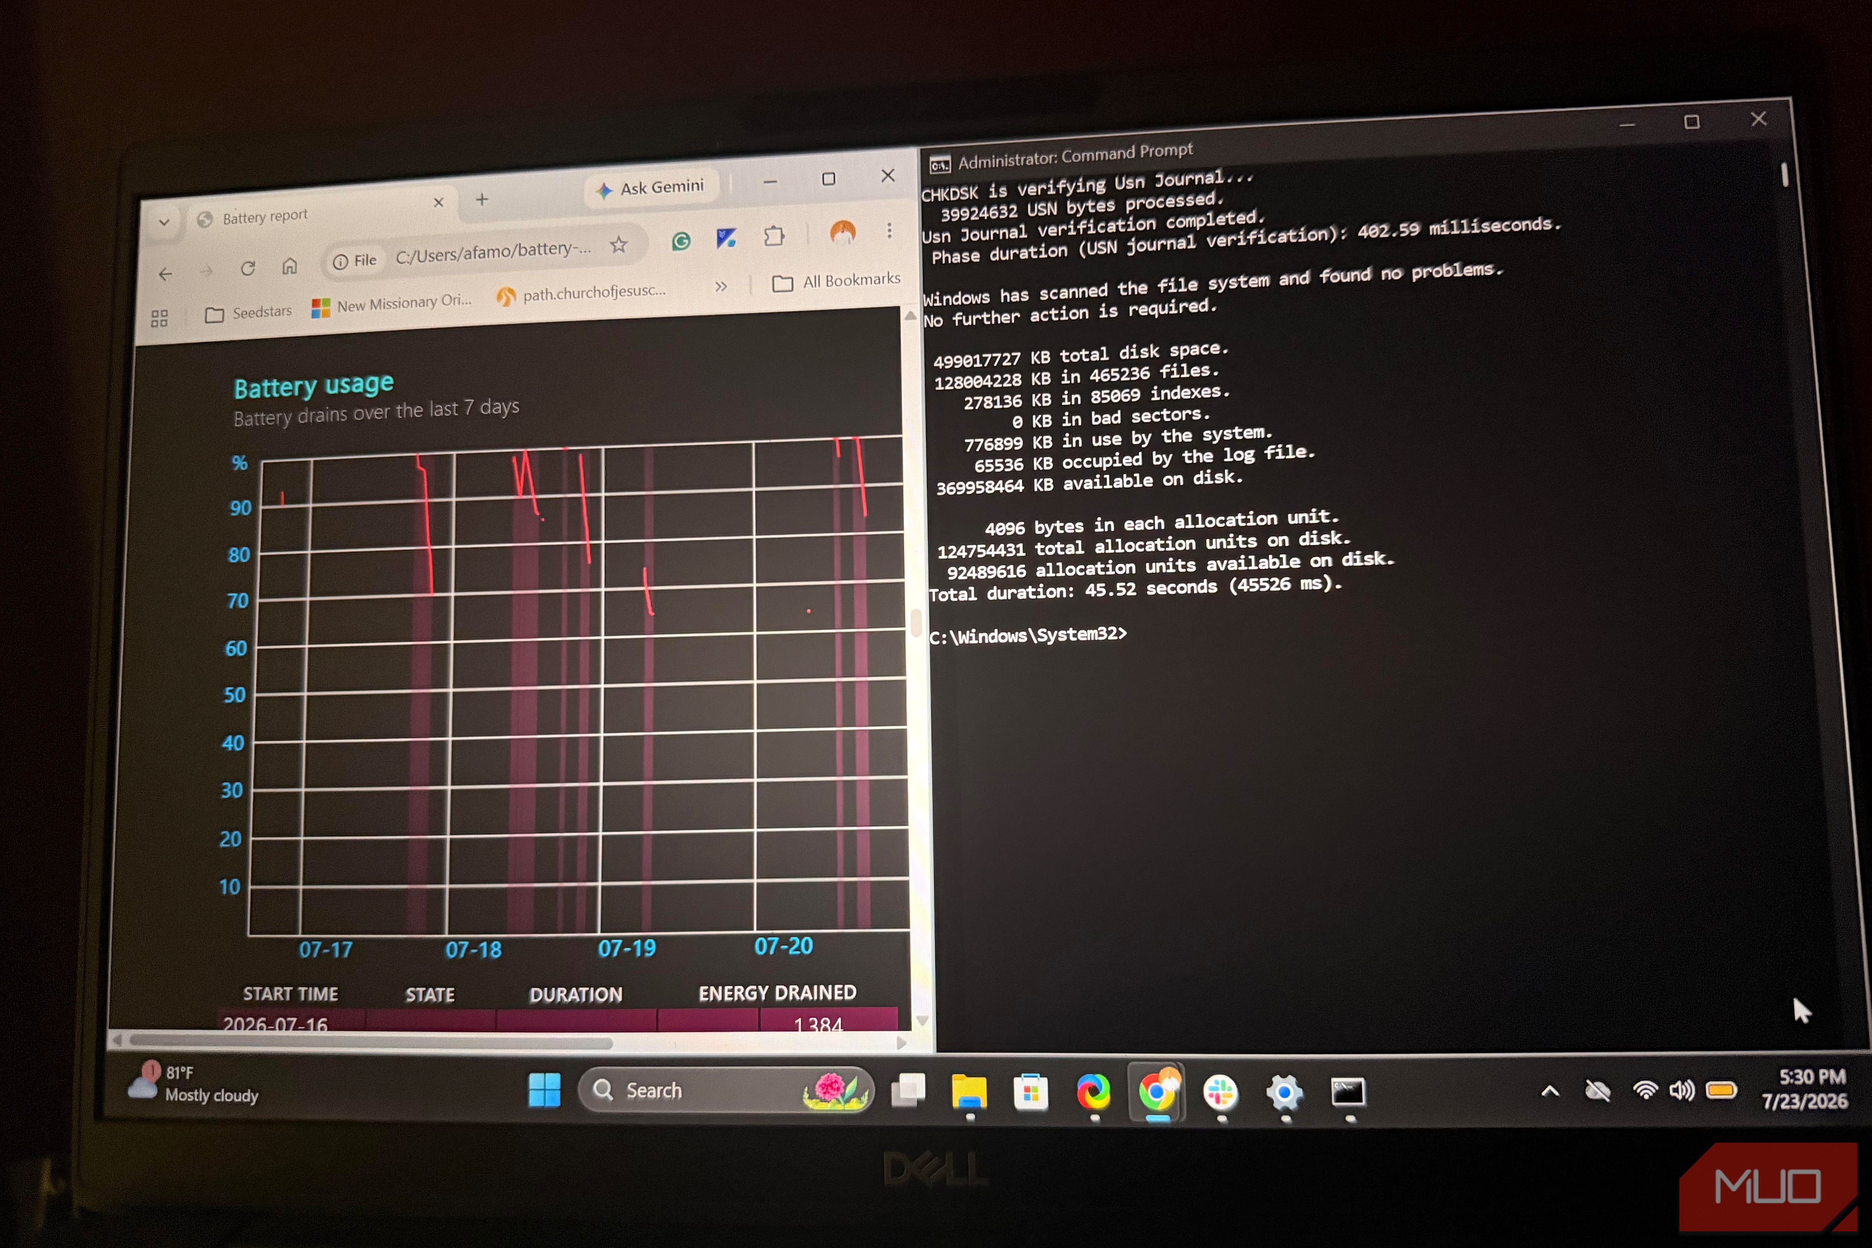Click the DURATION column header
This screenshot has height=1248, width=1872.
576,995
